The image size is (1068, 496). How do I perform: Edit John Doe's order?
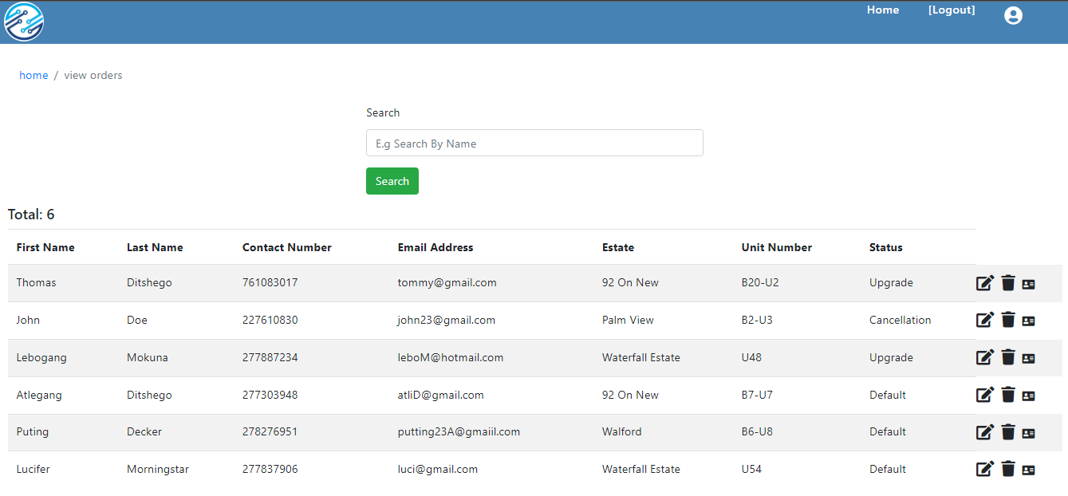point(985,320)
